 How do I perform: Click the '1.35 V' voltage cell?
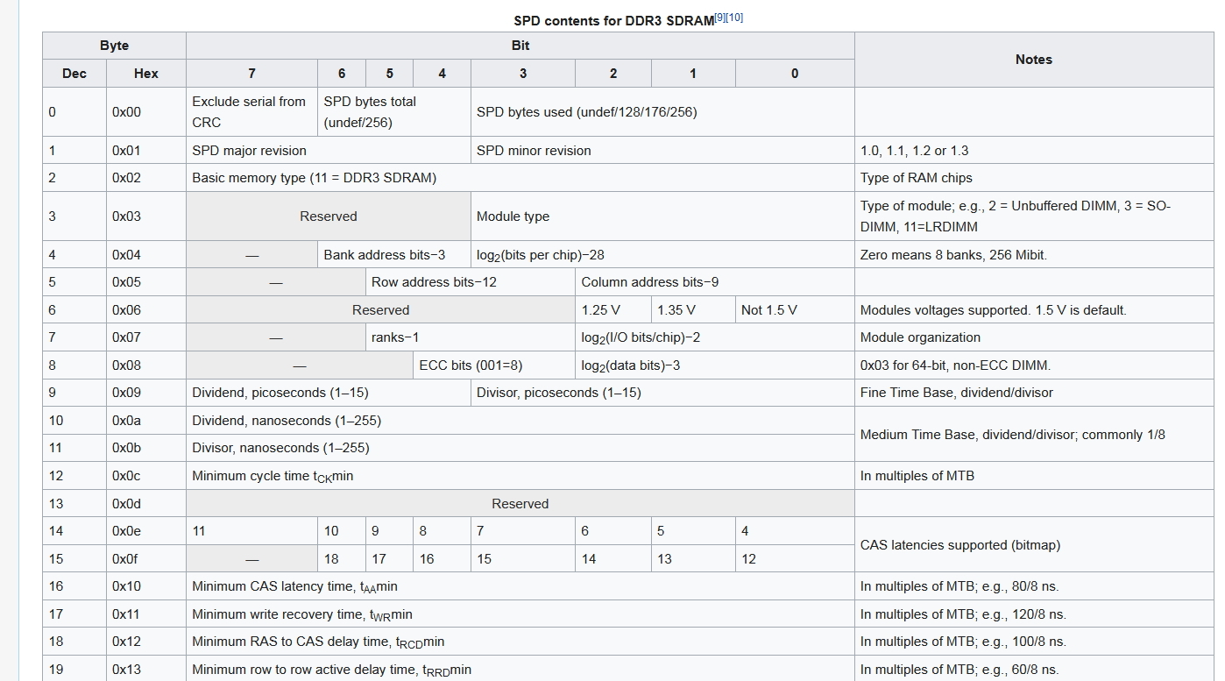click(x=676, y=310)
